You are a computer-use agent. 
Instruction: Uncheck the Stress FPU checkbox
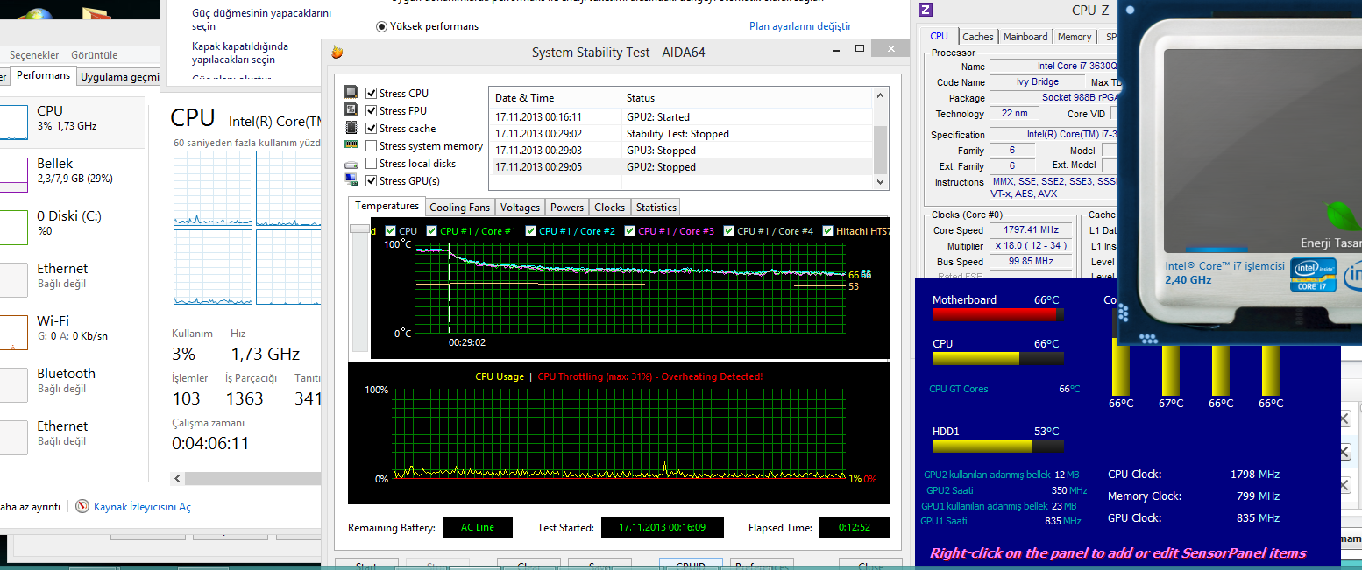coord(372,110)
